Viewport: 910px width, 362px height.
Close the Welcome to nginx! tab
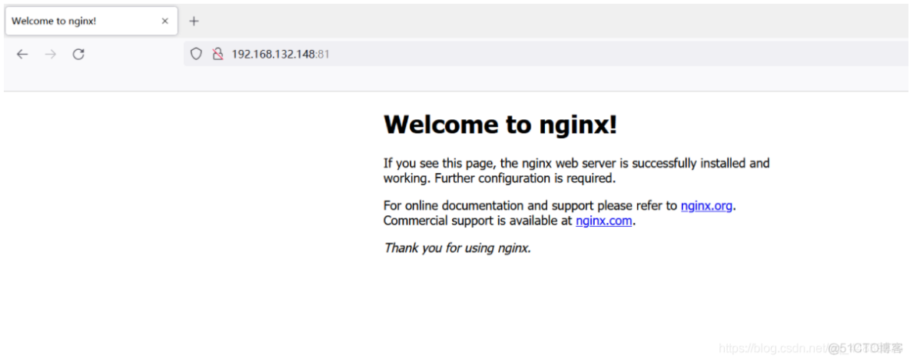click(x=164, y=22)
